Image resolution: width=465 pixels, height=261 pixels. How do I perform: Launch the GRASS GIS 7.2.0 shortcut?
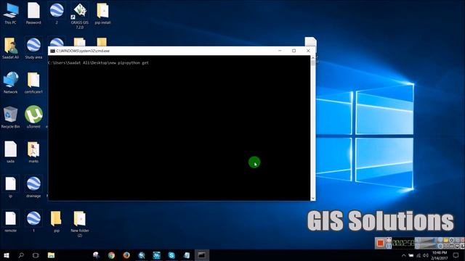pos(79,15)
